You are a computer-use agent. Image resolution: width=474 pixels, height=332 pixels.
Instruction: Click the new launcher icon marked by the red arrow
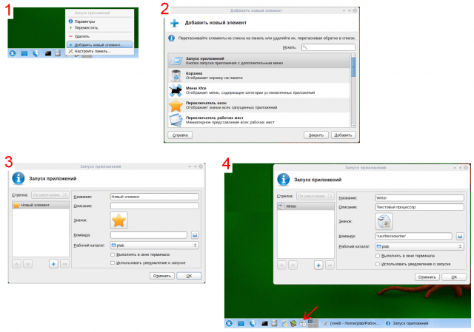[303, 324]
